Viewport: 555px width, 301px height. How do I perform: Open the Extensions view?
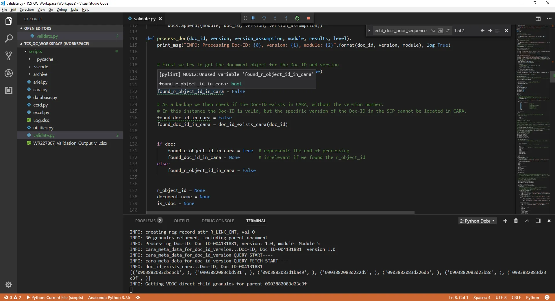point(9,91)
